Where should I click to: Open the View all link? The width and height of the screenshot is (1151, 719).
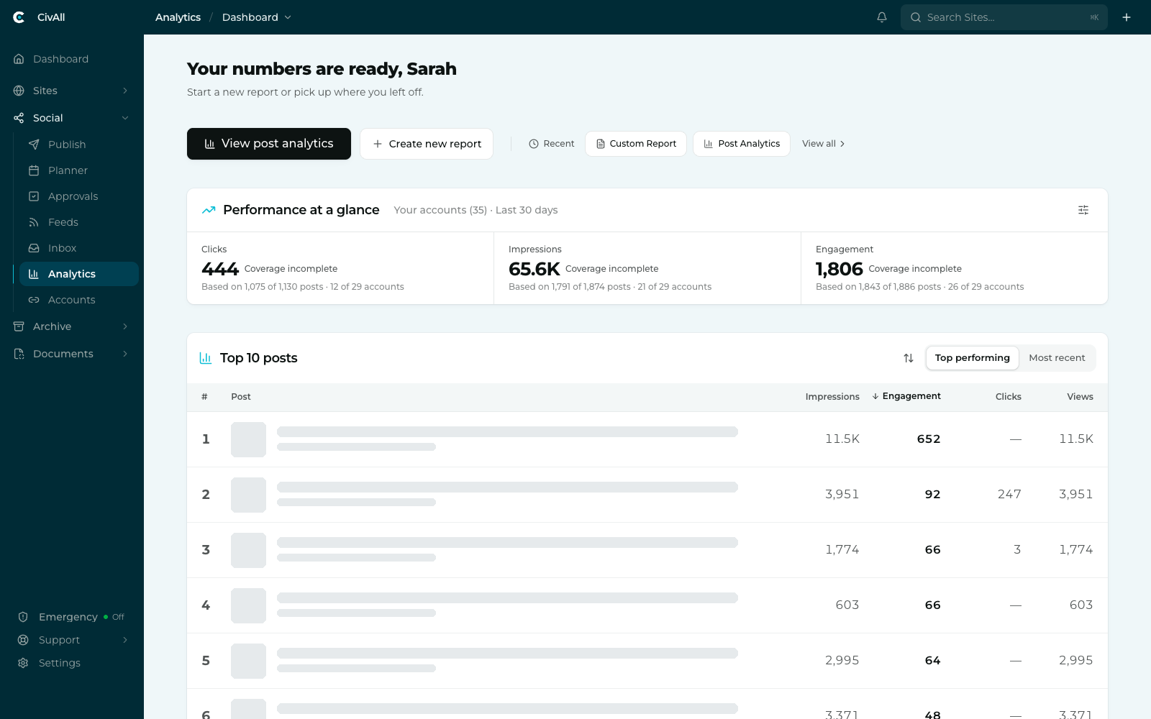[824, 144]
